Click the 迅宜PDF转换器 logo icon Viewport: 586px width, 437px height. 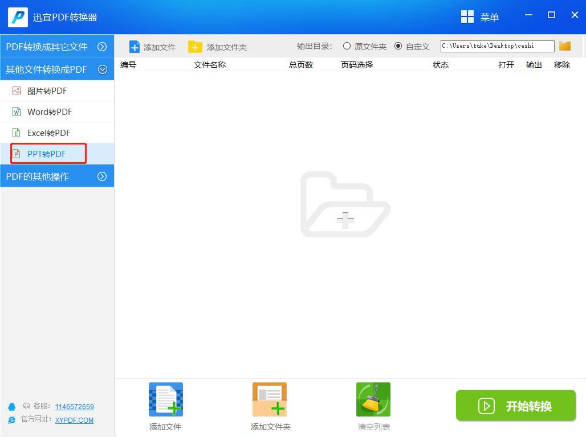click(18, 17)
